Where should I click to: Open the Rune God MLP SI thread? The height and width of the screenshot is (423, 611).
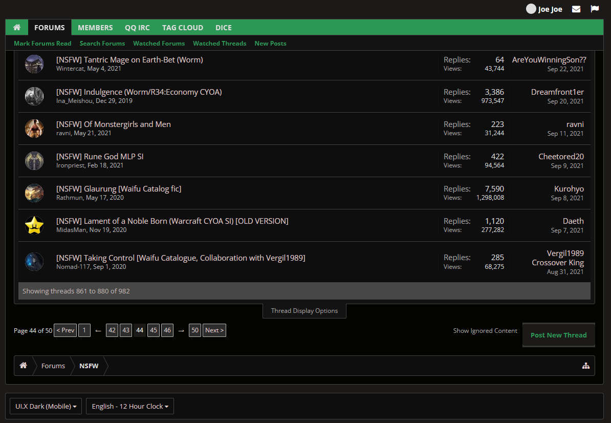pyautogui.click(x=100, y=156)
